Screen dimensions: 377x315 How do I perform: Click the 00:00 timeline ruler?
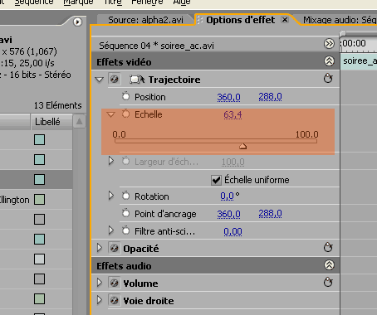click(x=359, y=44)
